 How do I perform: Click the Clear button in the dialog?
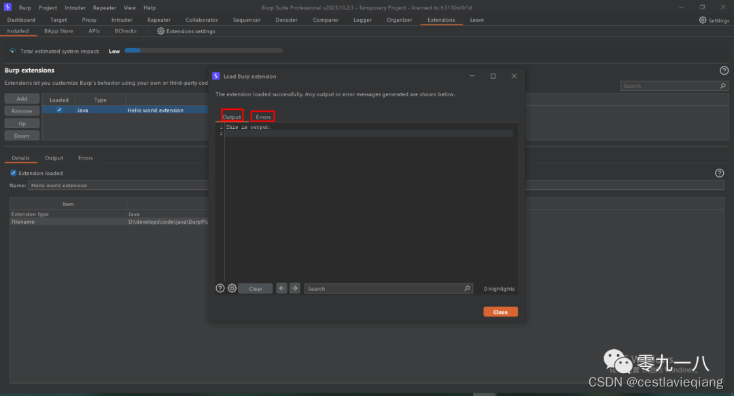[x=256, y=289]
